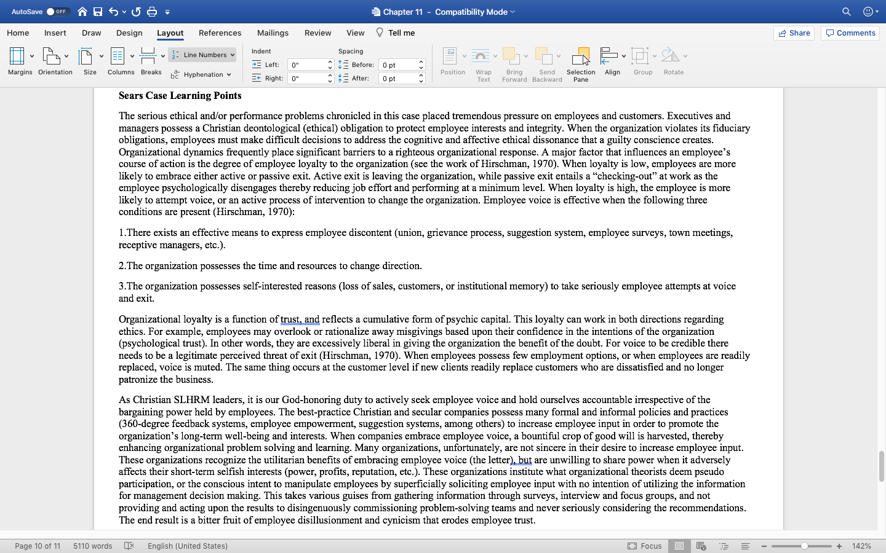Click the Wrap Text icon
Screen dimensions: 886x553
(x=481, y=56)
